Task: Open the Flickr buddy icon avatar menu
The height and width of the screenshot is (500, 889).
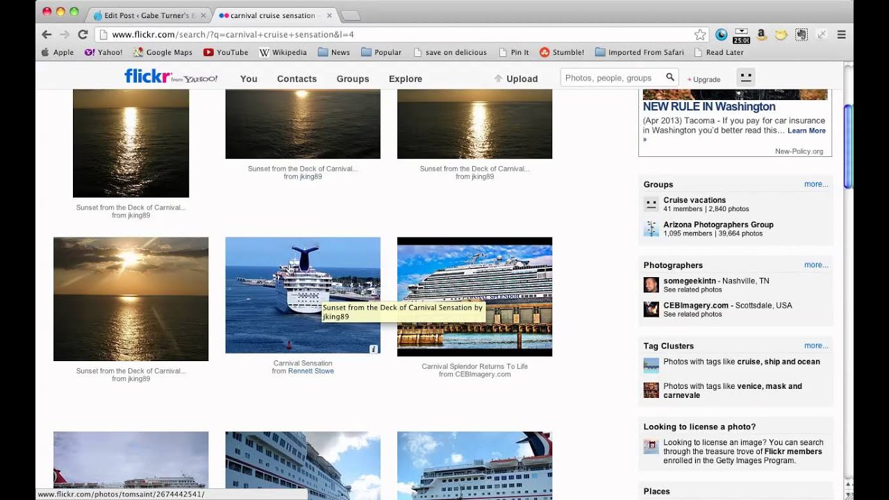Action: [745, 78]
